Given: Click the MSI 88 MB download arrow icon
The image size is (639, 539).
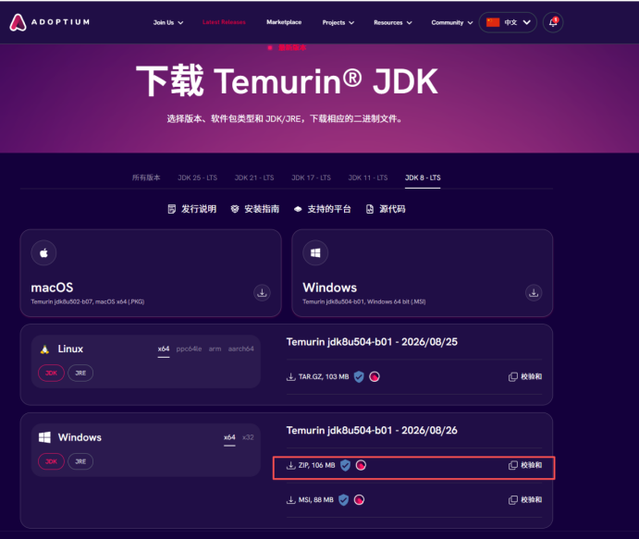Looking at the screenshot, I should click(291, 500).
